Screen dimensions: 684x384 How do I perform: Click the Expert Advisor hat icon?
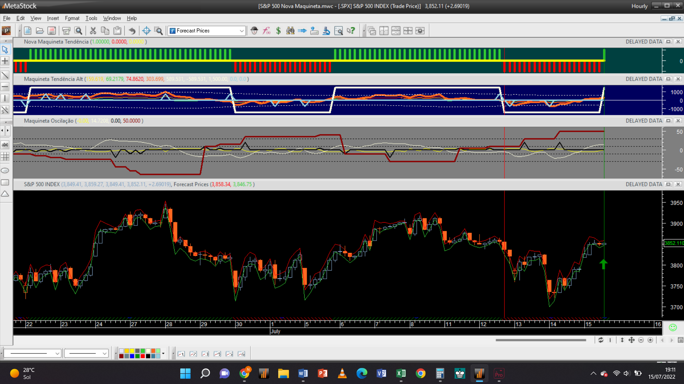254,31
